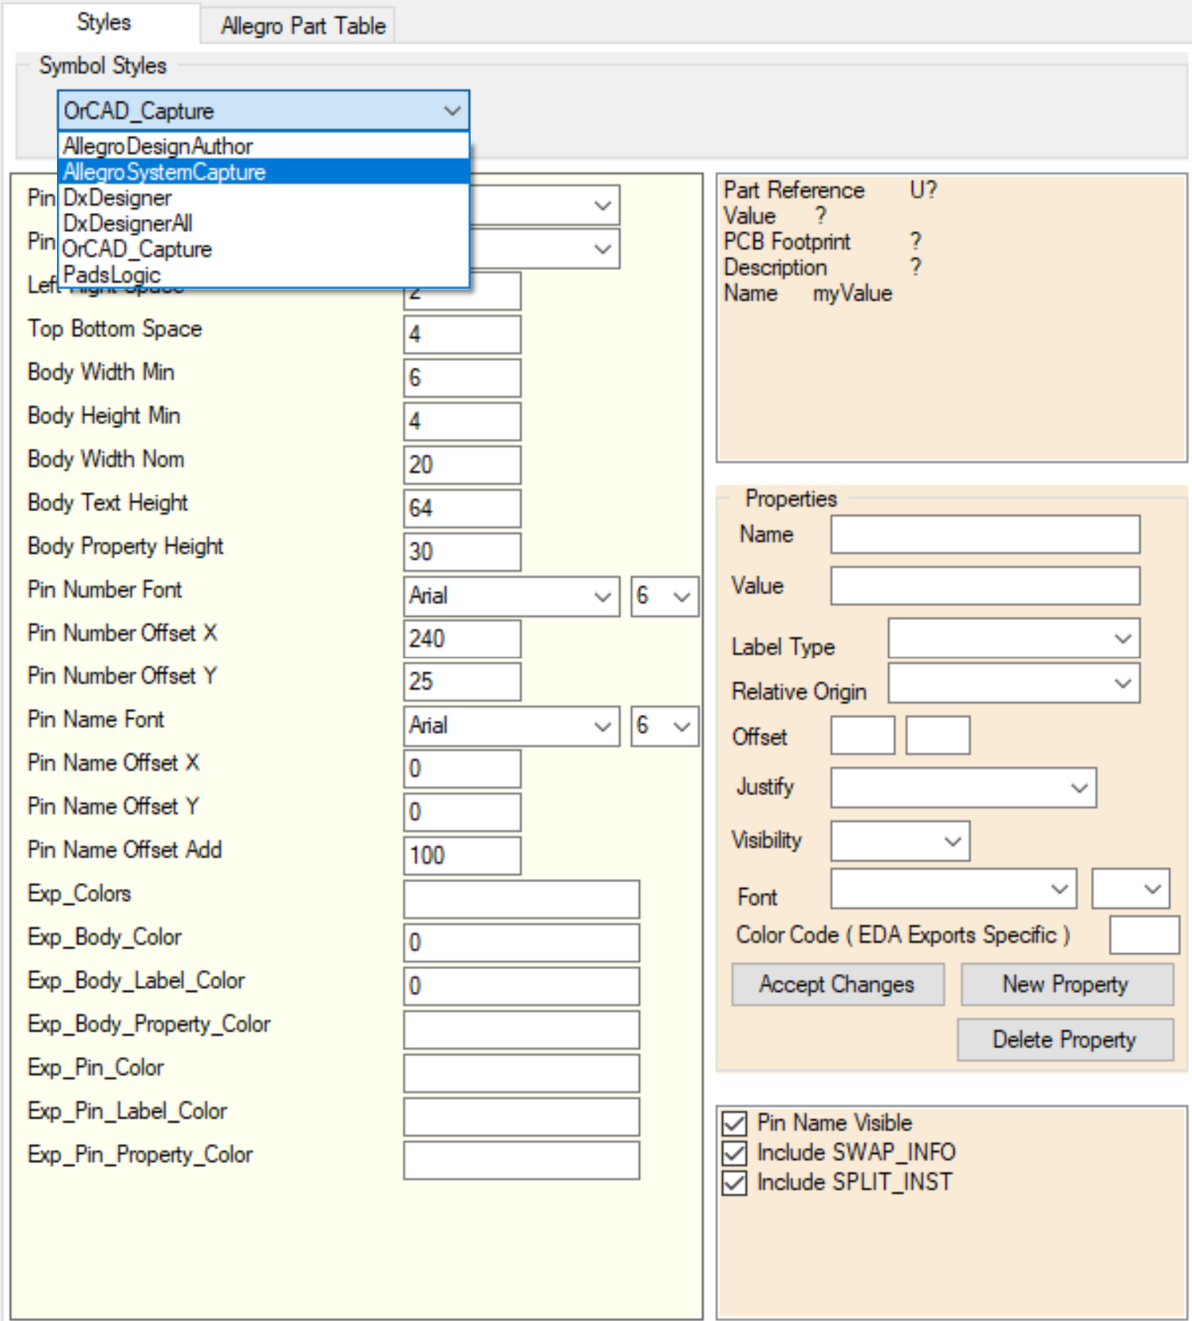Click the Exp_Pin_Property_Color input field

[521, 1160]
